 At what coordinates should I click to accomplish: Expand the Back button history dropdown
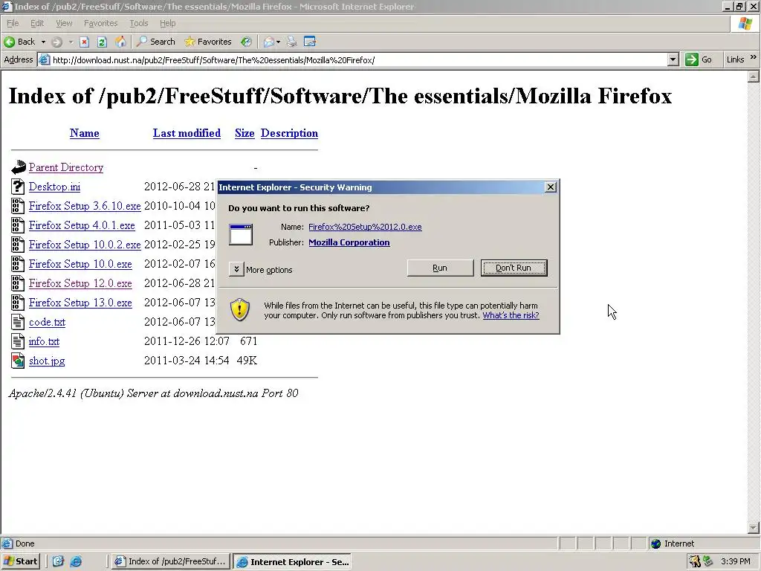tap(43, 42)
